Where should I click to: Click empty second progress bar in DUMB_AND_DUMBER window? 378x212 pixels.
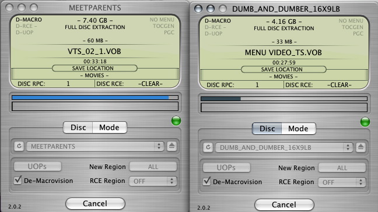coord(284,107)
